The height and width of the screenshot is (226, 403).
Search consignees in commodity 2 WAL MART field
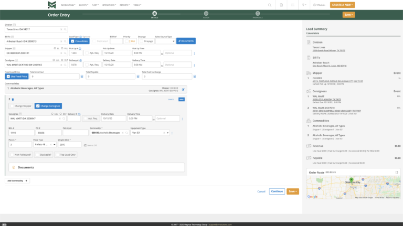click(63, 119)
